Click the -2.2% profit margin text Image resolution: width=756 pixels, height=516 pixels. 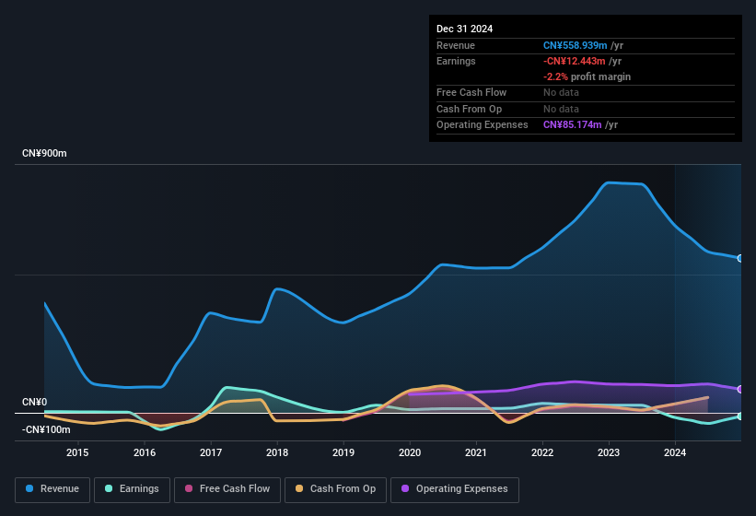click(x=587, y=76)
